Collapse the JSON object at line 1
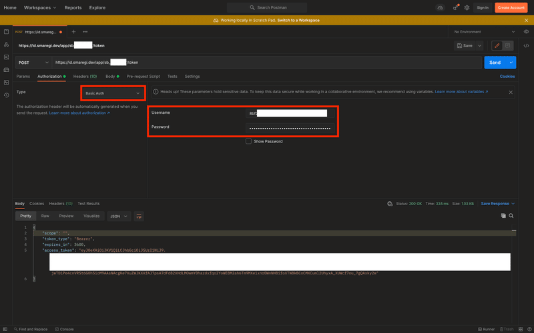 point(34,227)
